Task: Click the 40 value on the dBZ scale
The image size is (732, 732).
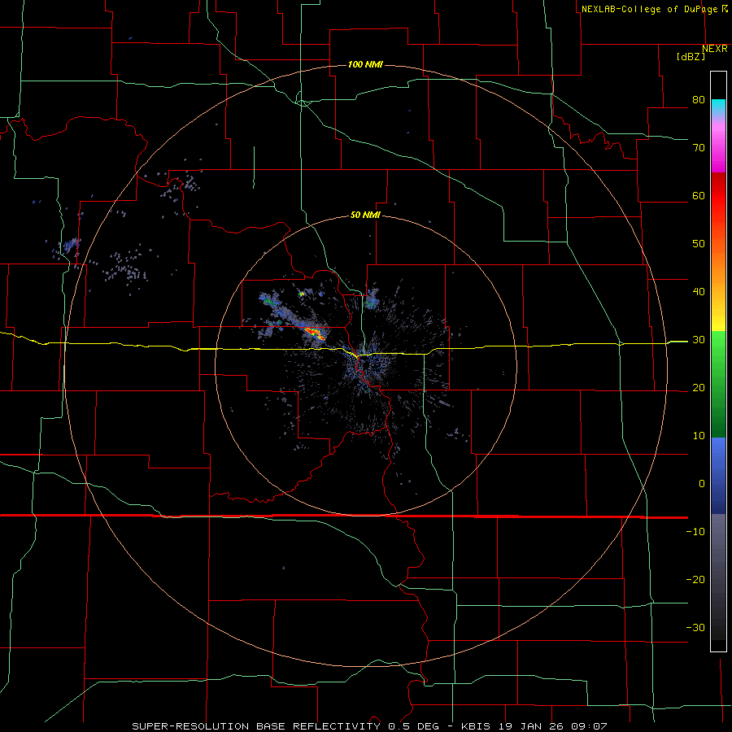Action: (x=699, y=292)
